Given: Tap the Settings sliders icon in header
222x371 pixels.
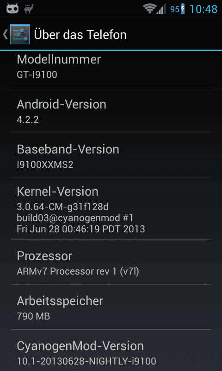Looking at the screenshot, I should tap(20, 34).
